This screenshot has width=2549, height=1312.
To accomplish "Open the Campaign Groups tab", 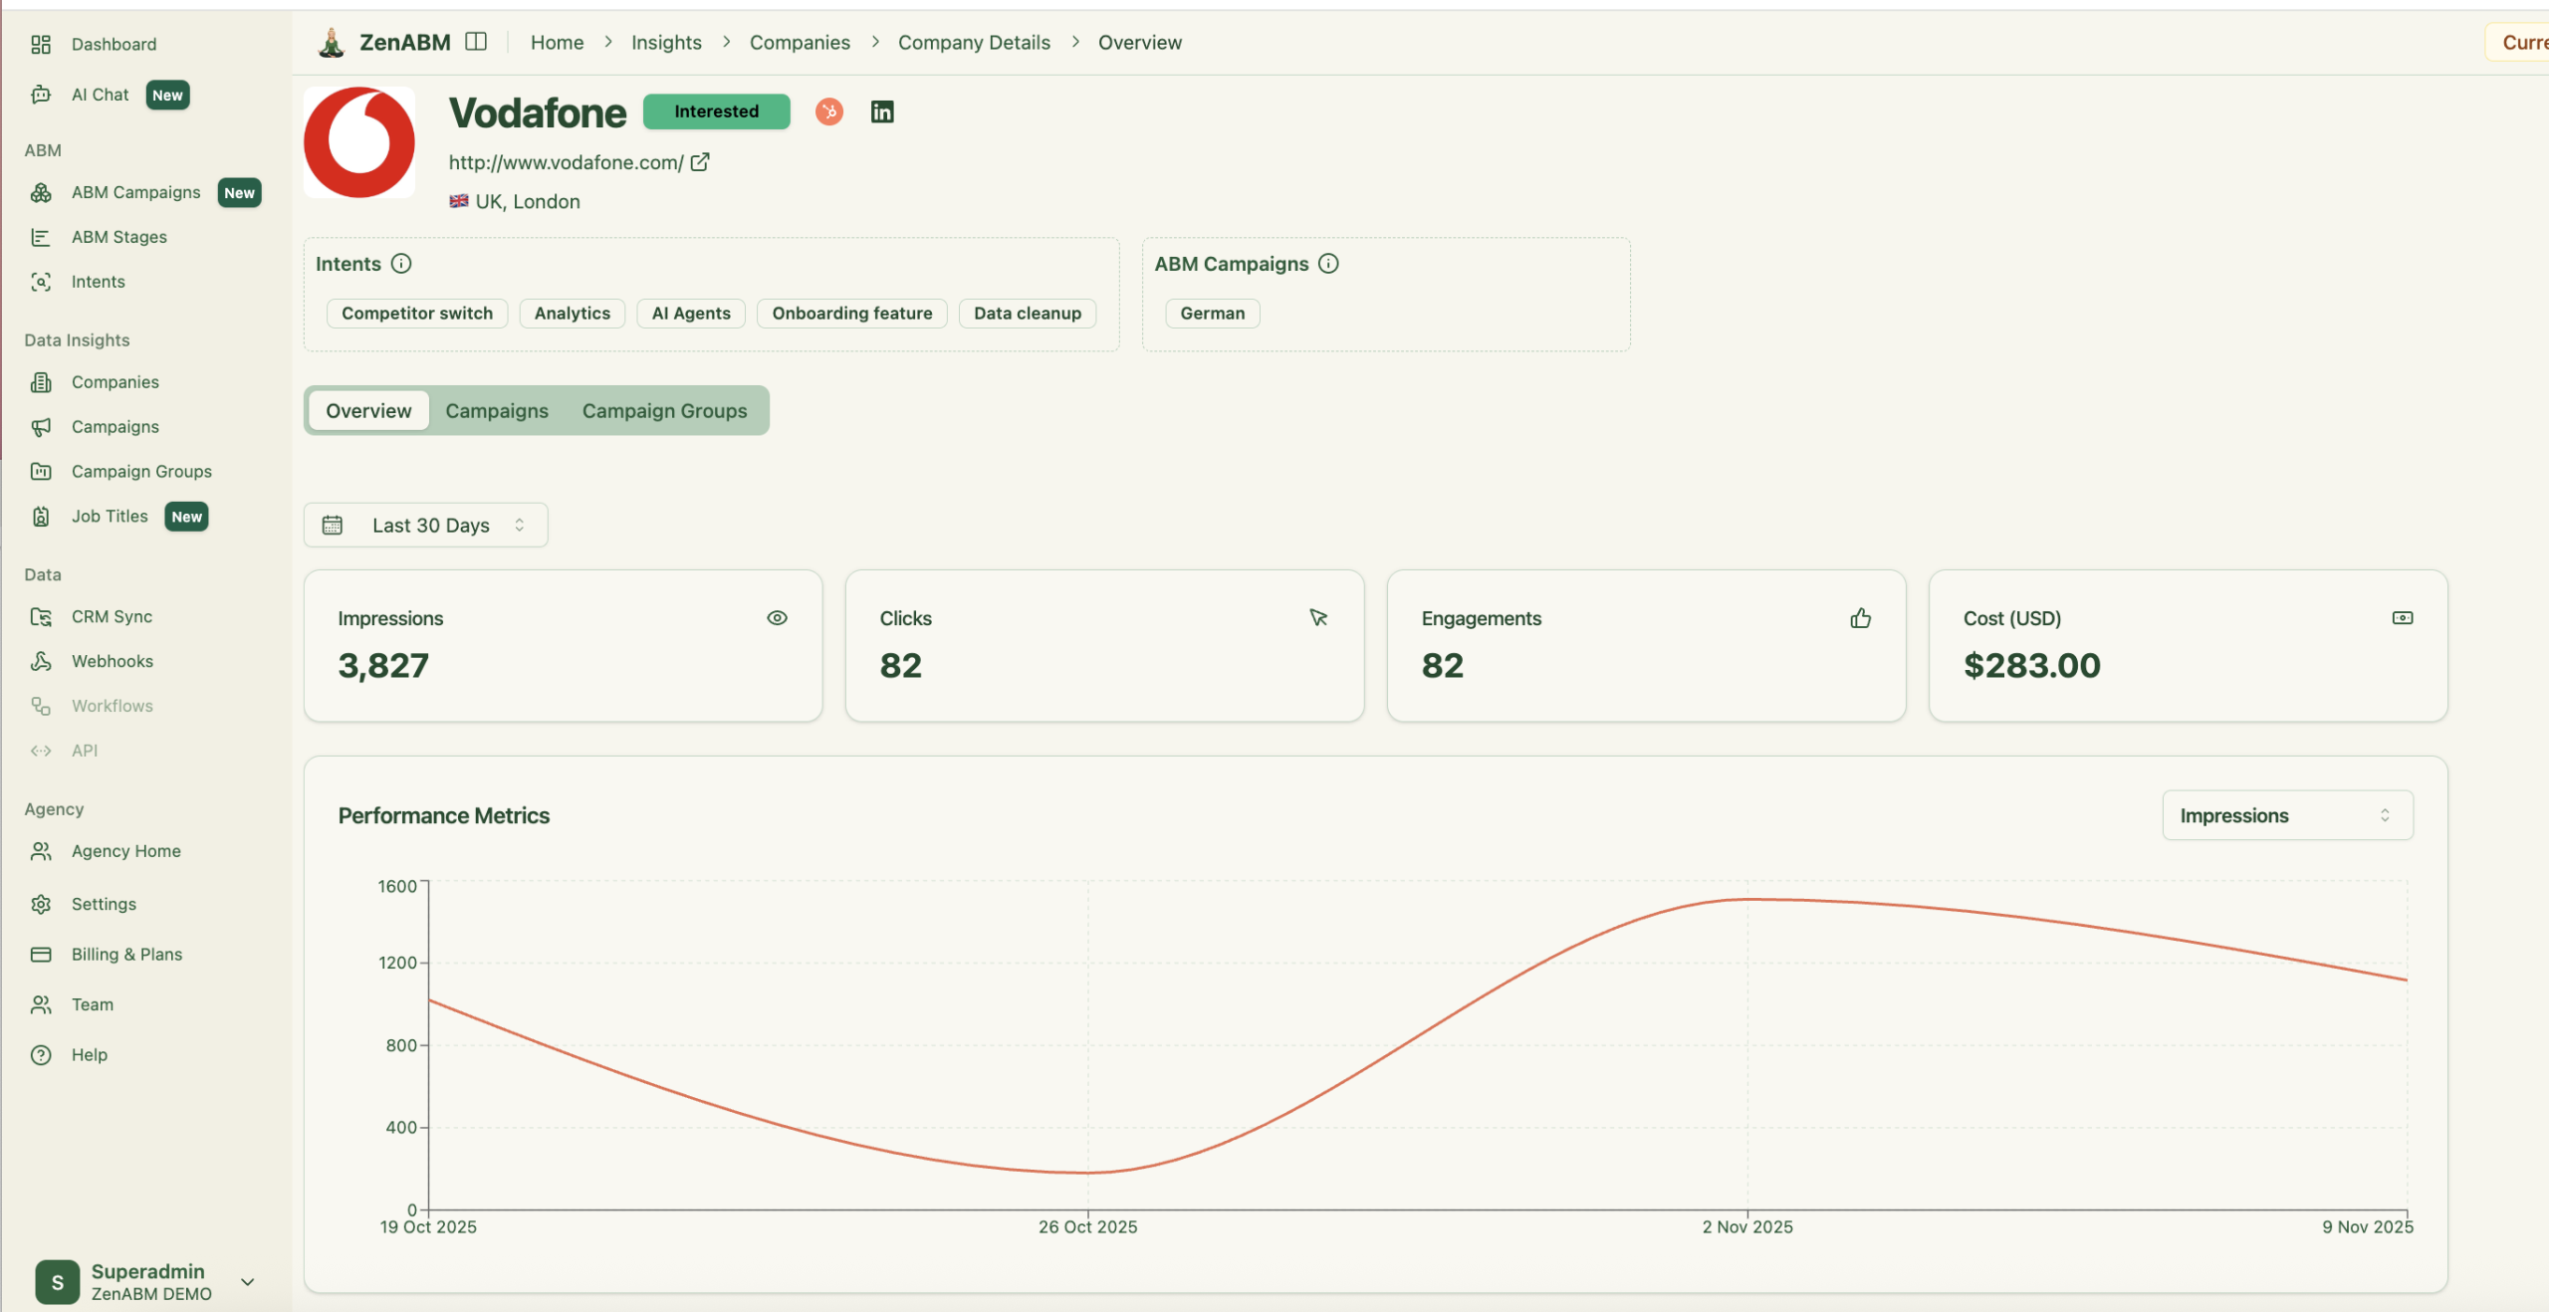I will (664, 410).
